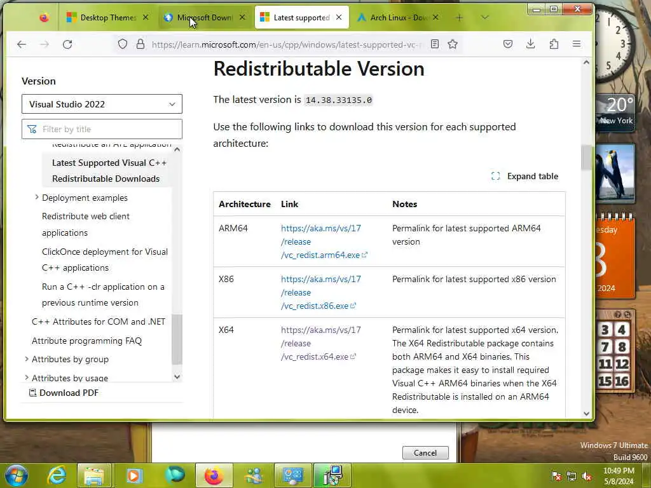The image size is (651, 488).
Task: Expand the Deployment examples node
Action: 36,198
